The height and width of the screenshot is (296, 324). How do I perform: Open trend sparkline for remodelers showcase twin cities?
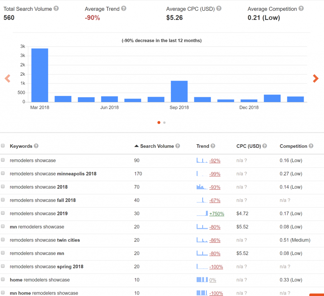202,240
